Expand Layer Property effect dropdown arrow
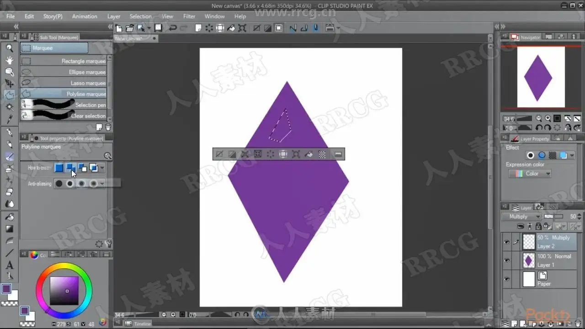 click(572, 156)
